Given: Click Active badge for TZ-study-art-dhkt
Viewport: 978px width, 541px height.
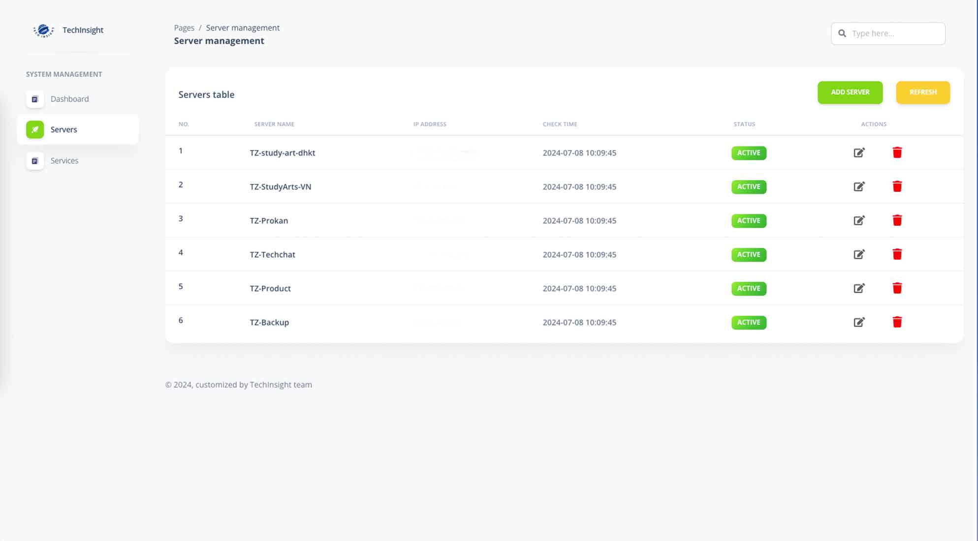Looking at the screenshot, I should [749, 153].
